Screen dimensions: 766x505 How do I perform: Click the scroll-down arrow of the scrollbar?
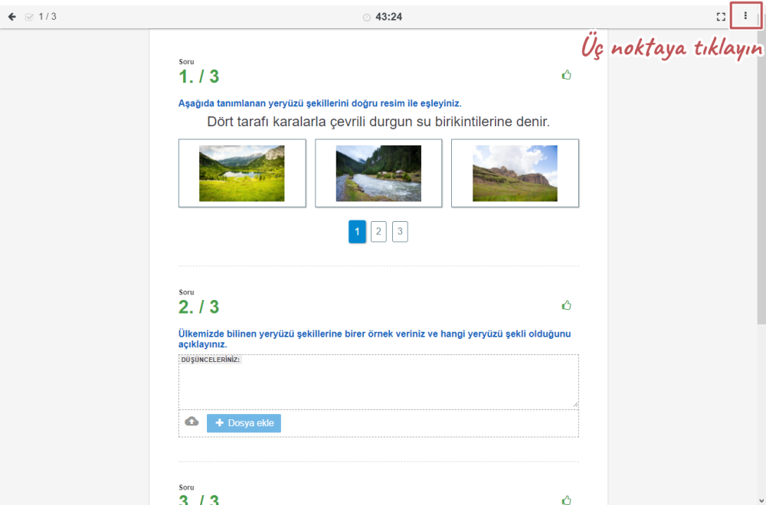pyautogui.click(x=761, y=500)
